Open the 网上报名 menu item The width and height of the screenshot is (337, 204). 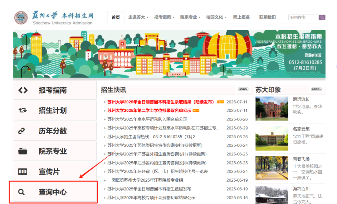[x=241, y=17]
